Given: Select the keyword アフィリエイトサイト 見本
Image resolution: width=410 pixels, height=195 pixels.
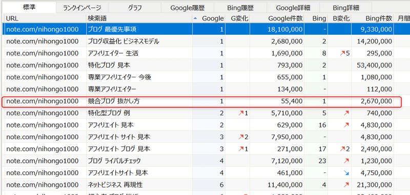Looking at the screenshot, I should tap(118, 173).
